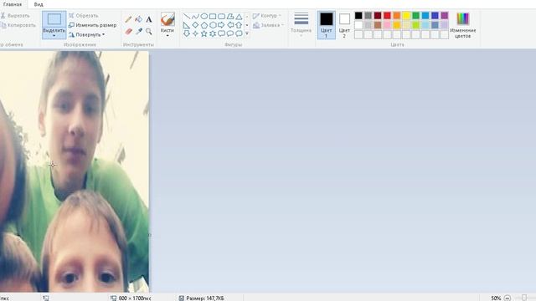The height and width of the screenshot is (301, 536).
Task: Open the Заливка fill dropdown
Action: pos(268,25)
